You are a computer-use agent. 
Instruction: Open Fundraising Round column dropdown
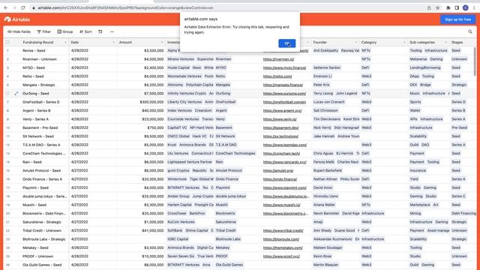[x=65, y=42]
